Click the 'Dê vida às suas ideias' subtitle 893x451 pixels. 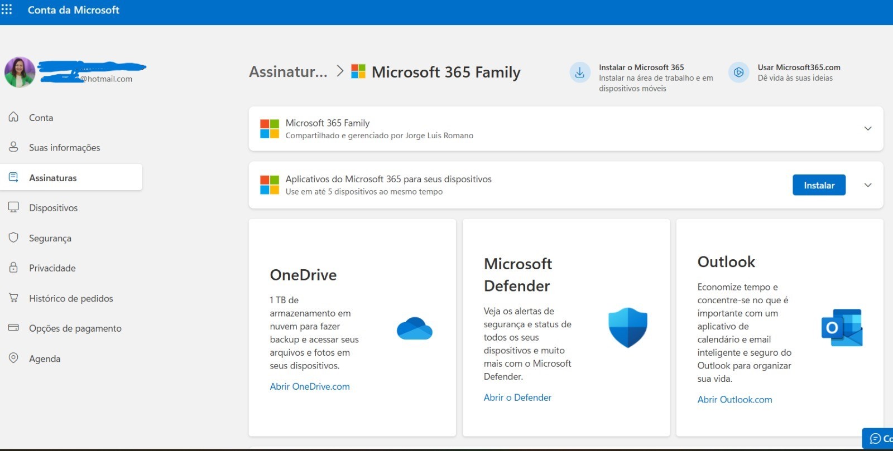795,78
